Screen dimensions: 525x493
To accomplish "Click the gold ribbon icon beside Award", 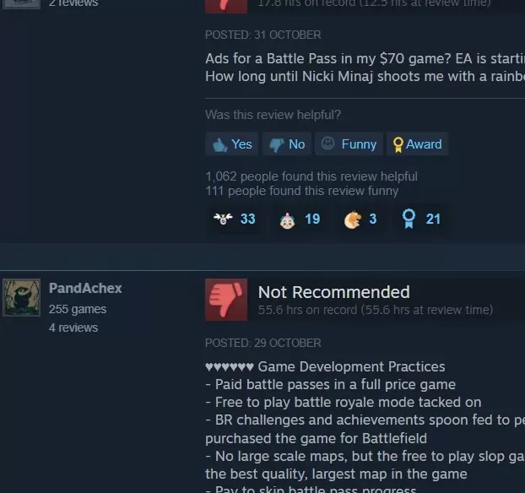I will click(398, 145).
